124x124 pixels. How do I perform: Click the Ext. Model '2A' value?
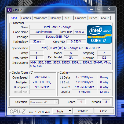click(x=71, y=58)
